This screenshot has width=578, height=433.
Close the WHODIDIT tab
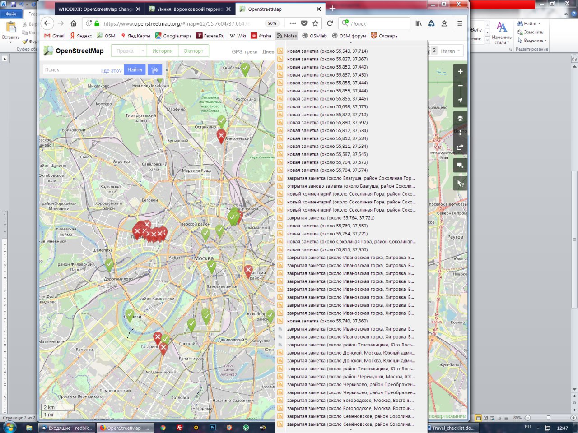[x=138, y=9]
